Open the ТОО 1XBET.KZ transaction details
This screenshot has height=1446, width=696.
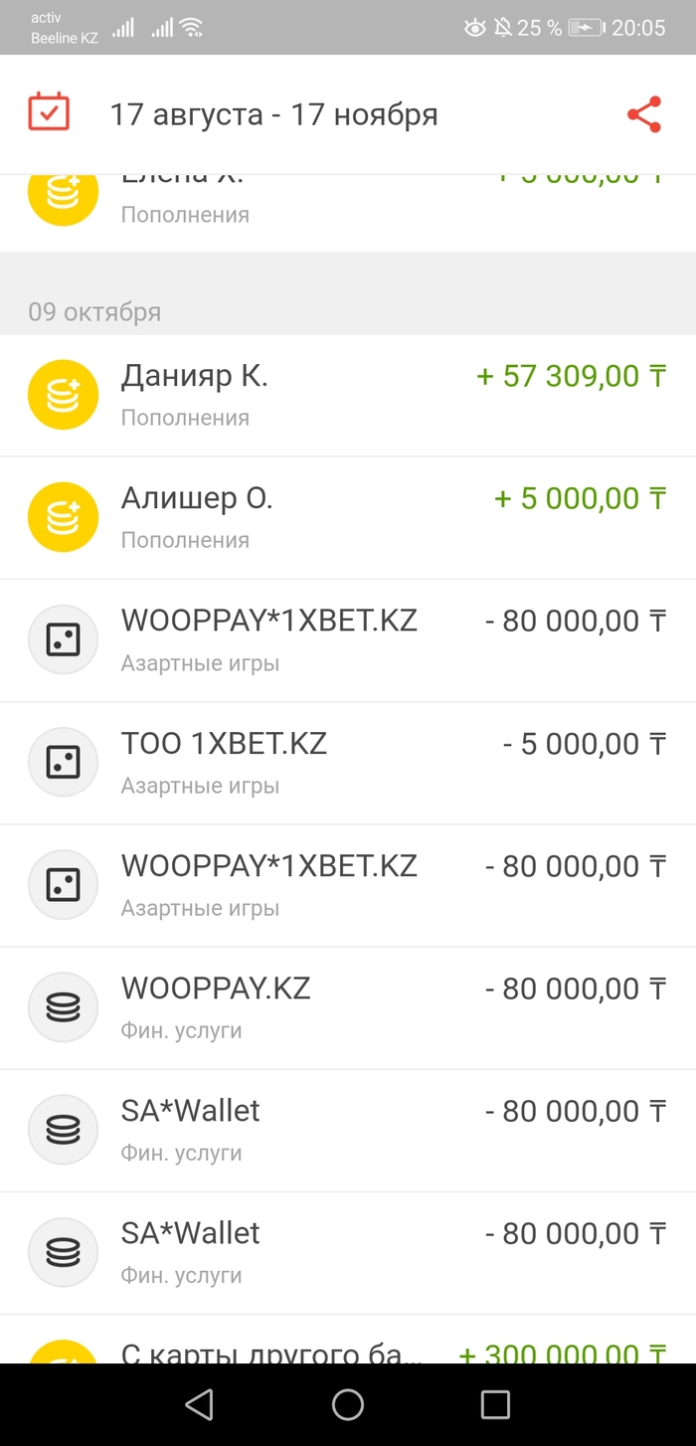[224, 744]
